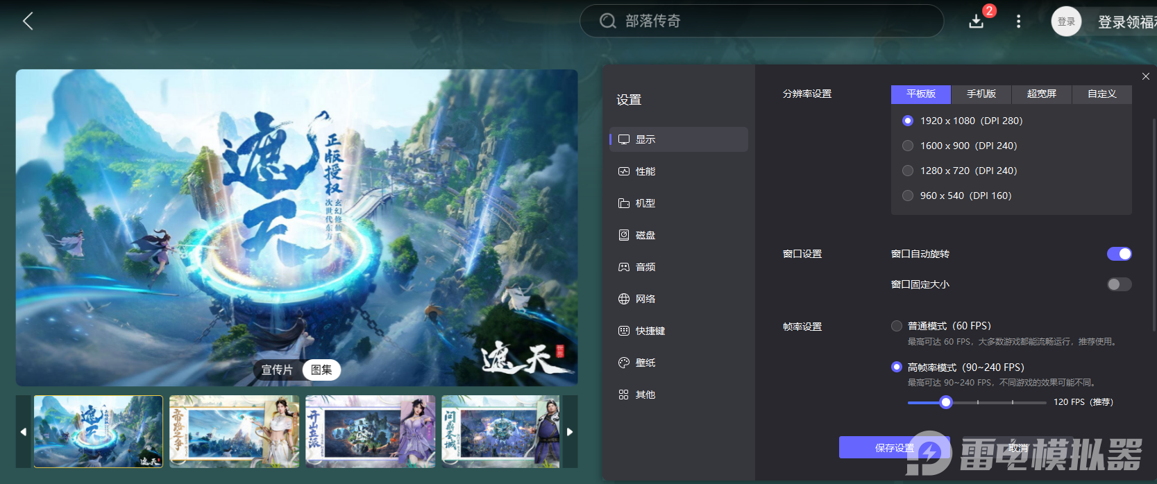This screenshot has height=484, width=1157.
Task: Open the 音频 audio settings section
Action: click(679, 267)
